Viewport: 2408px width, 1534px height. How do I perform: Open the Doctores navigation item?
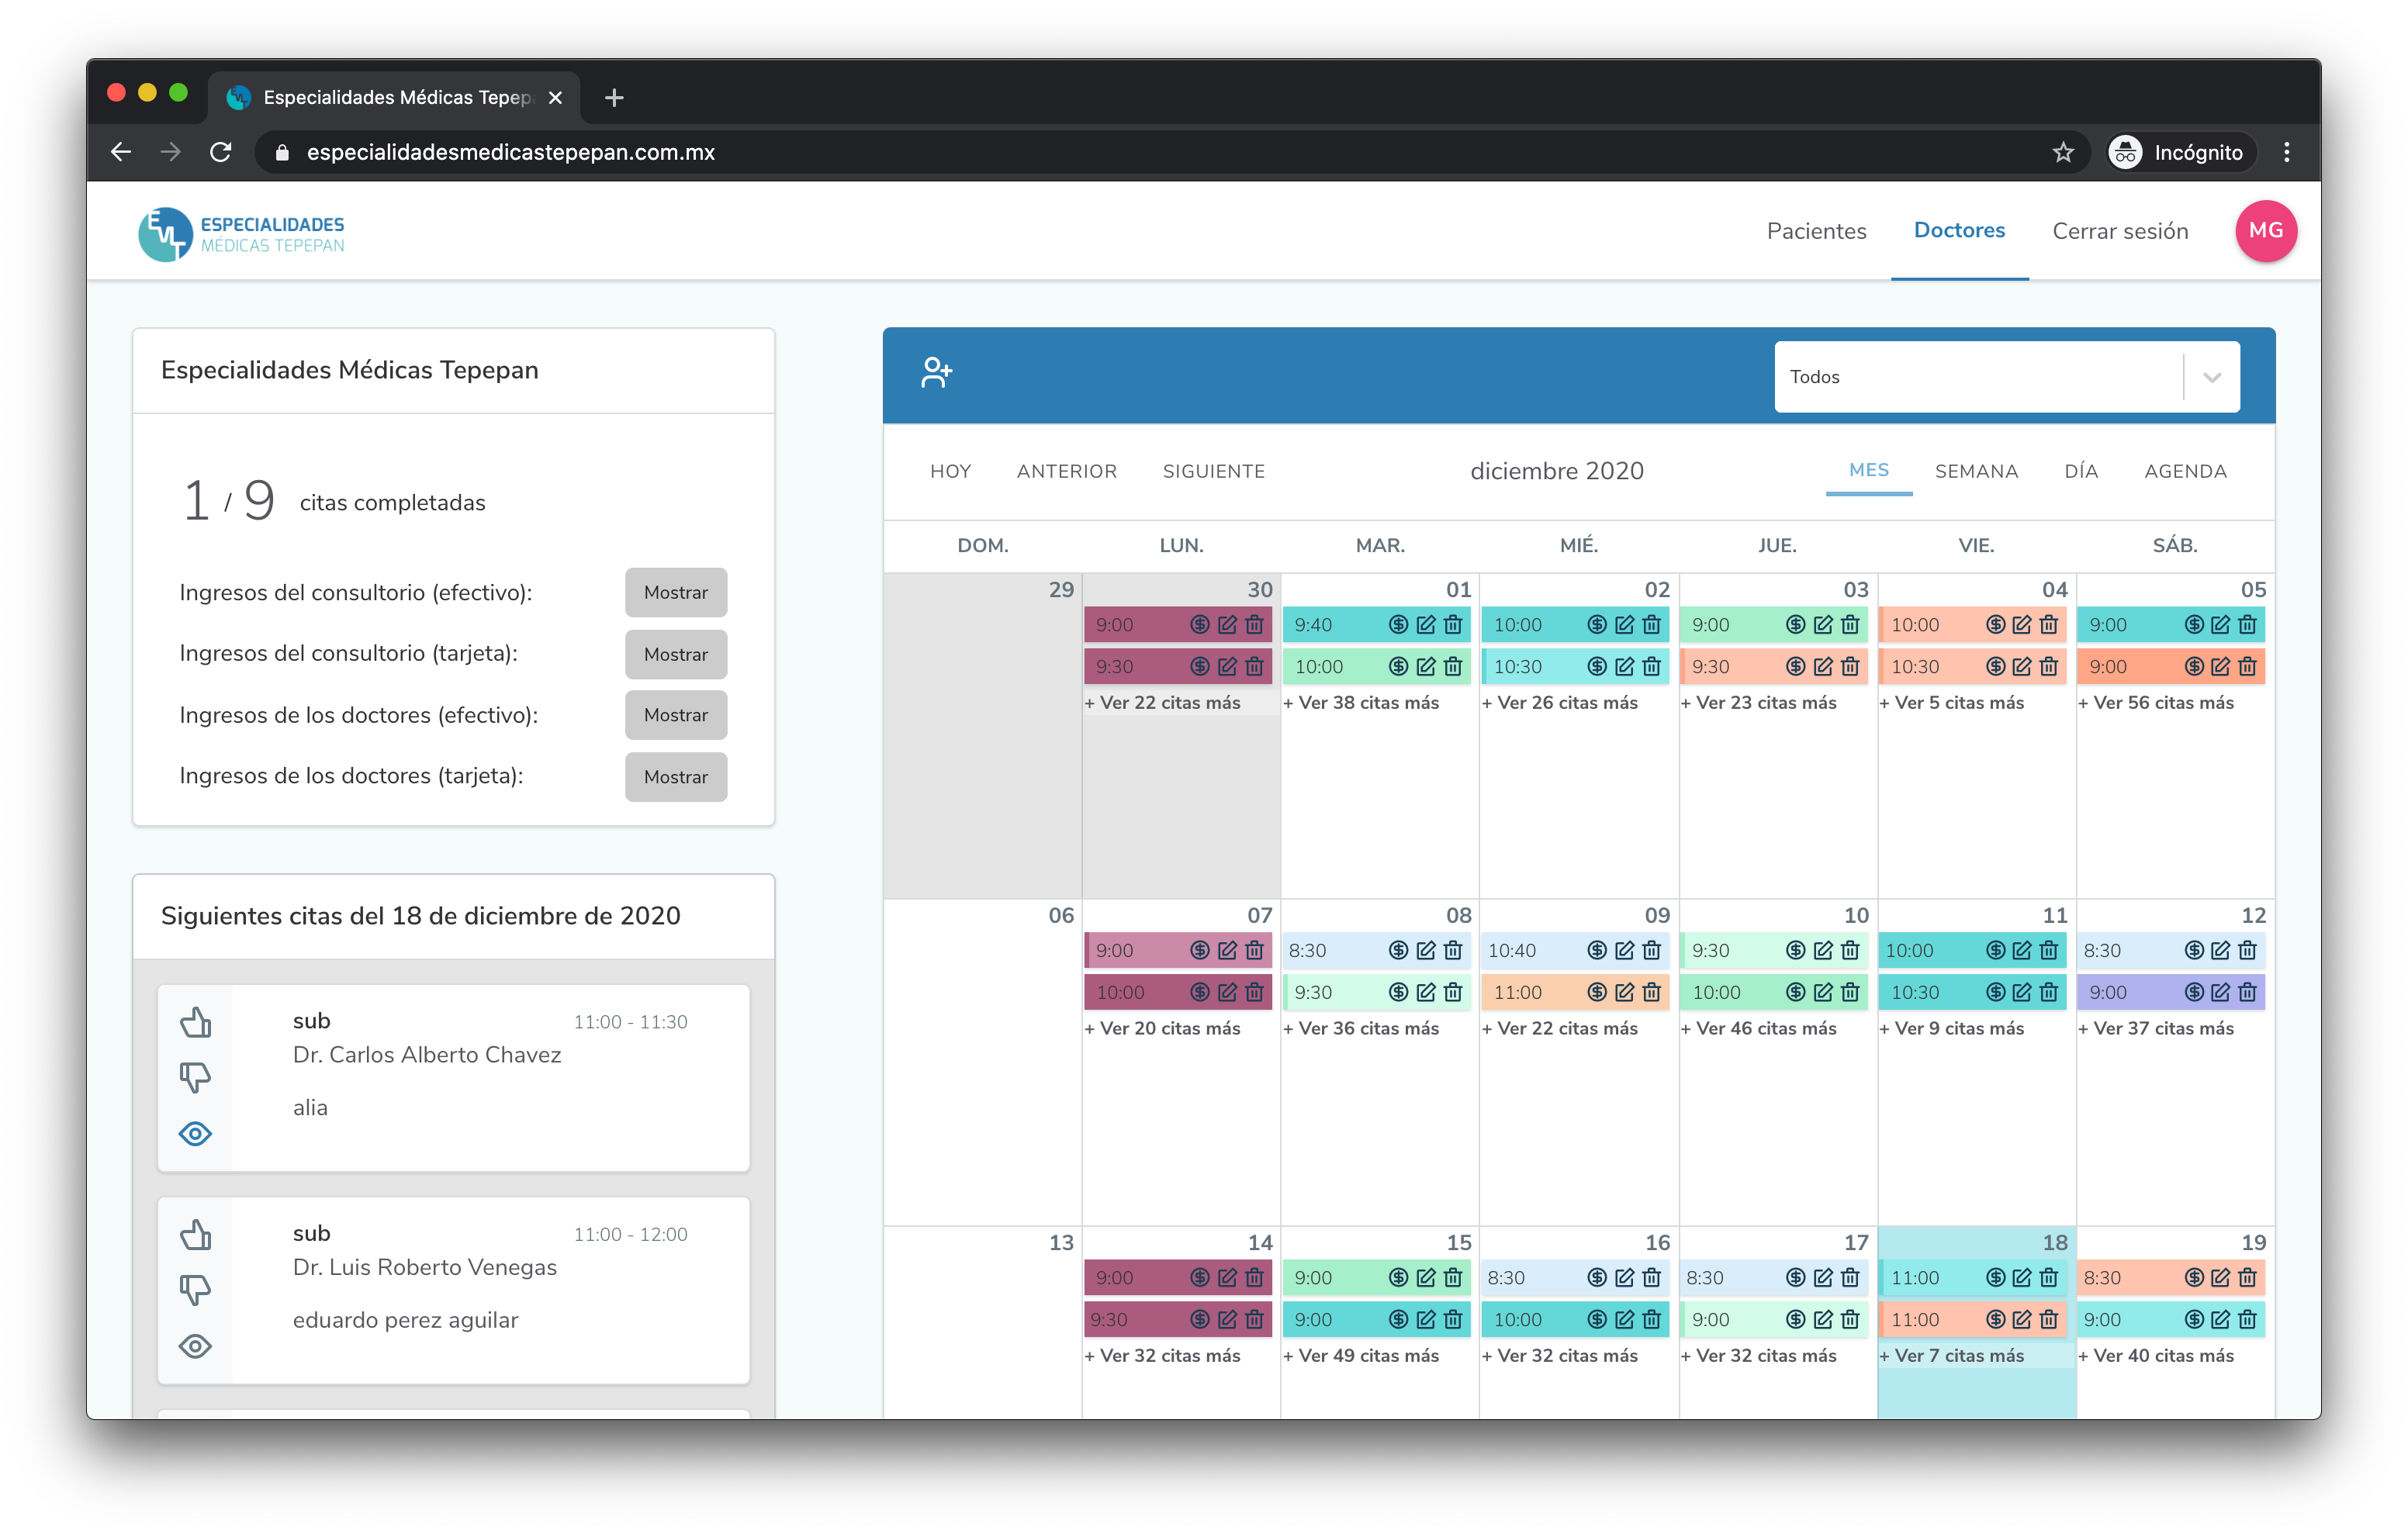1959,230
